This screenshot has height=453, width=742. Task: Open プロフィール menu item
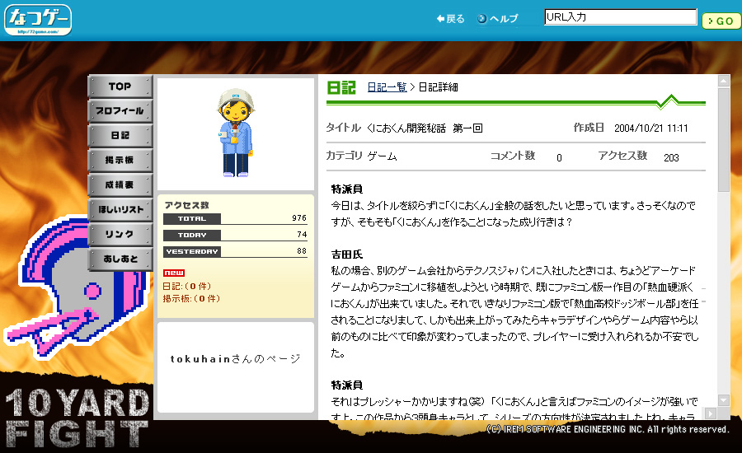pyautogui.click(x=120, y=111)
